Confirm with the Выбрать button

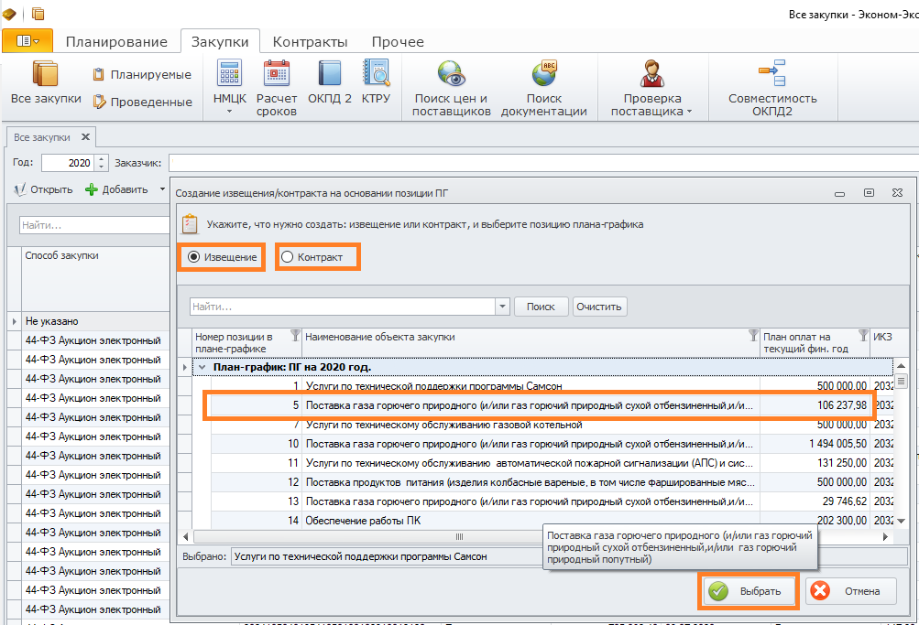[749, 591]
